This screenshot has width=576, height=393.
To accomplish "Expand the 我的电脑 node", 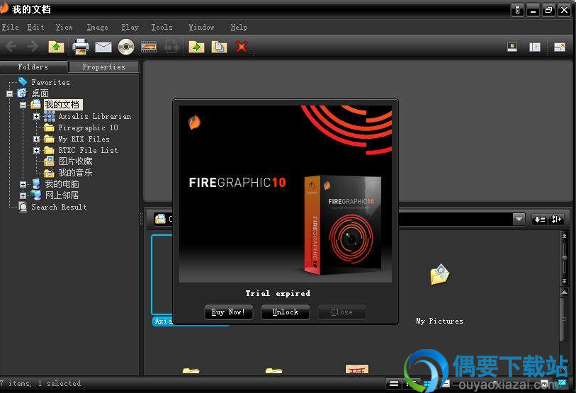I will tap(23, 184).
